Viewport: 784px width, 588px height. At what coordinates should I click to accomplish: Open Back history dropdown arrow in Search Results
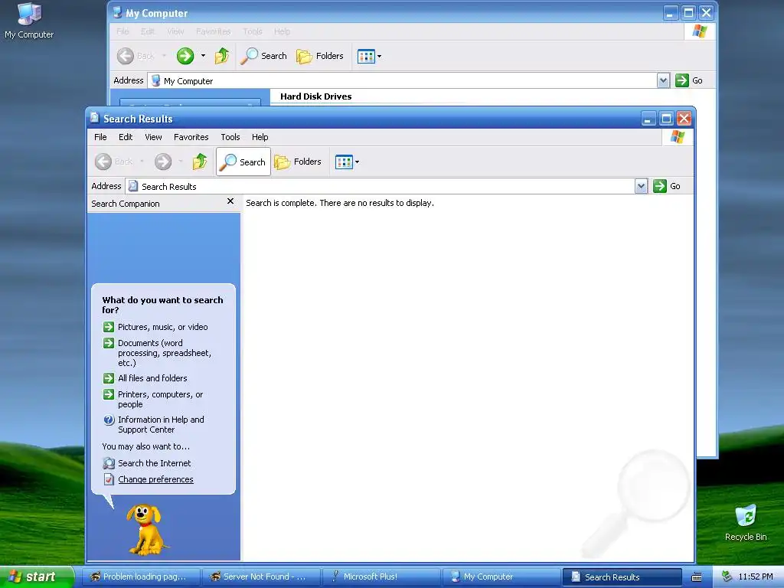coord(142,162)
